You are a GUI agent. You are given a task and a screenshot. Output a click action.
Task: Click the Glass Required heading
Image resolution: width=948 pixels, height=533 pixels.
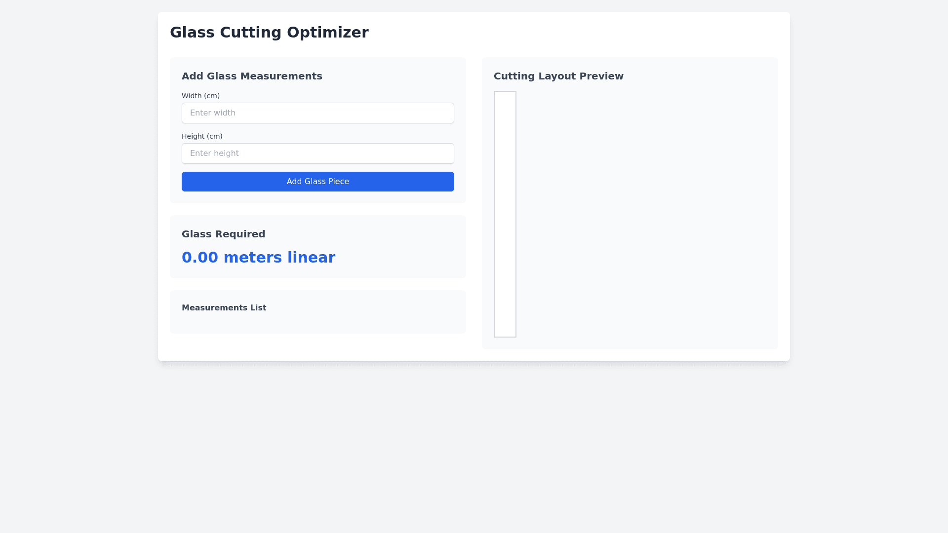(223, 234)
